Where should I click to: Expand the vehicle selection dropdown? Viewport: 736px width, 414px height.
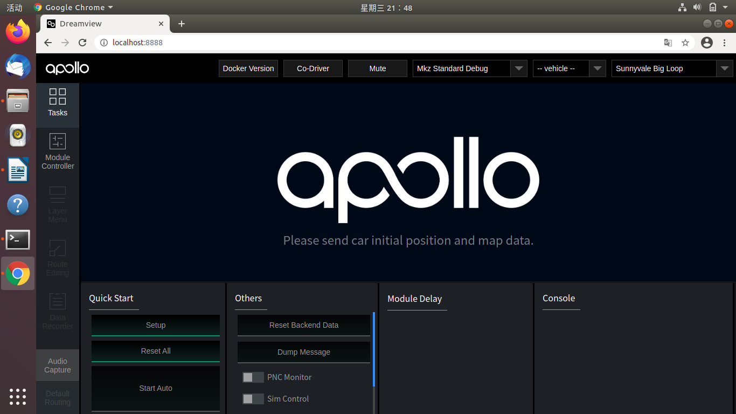597,68
